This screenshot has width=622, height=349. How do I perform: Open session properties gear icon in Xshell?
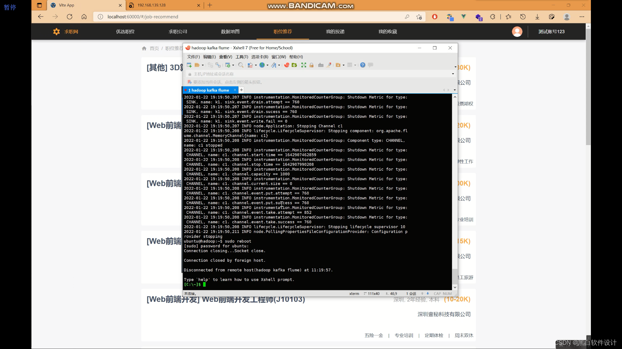coord(228,65)
